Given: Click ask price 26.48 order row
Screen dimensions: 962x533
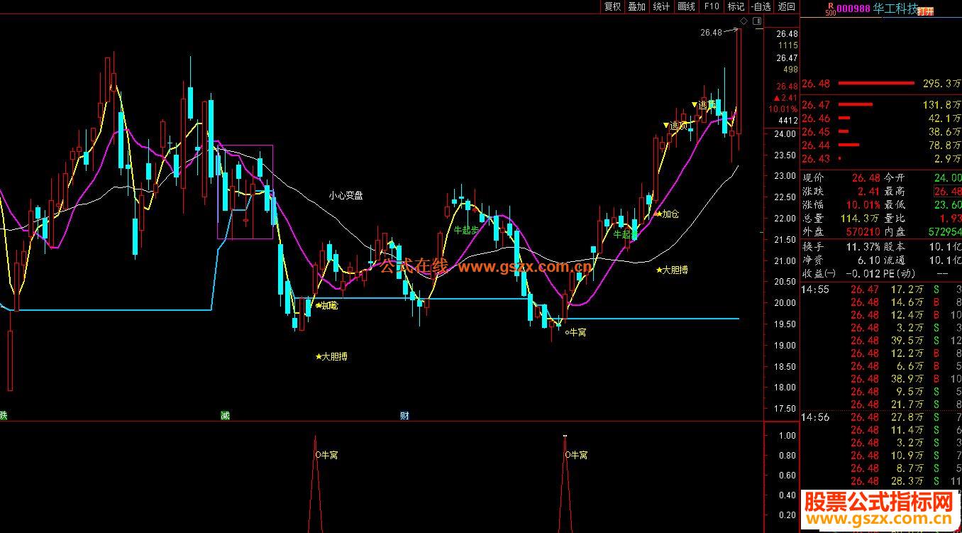Looking at the screenshot, I should click(x=880, y=84).
